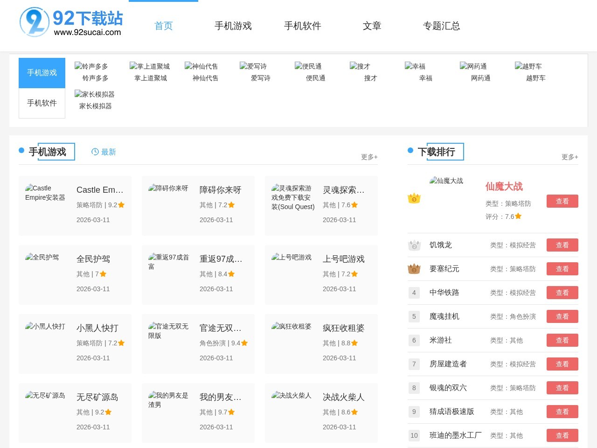The image size is (597, 448).
Task: Open the 文章 menu item
Action: (372, 26)
